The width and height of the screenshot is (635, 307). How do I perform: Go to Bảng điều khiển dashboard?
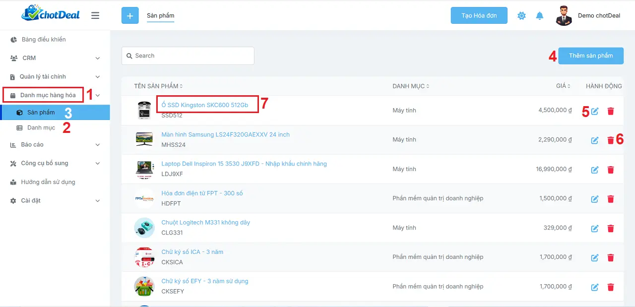tap(43, 40)
